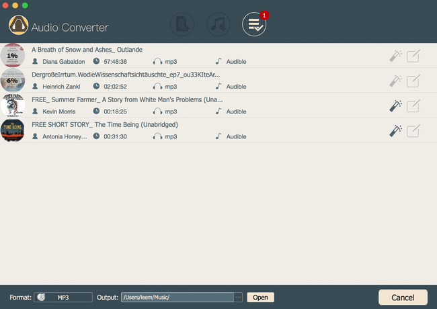
Task: Edit tags for The Time Being short story
Action: pyautogui.click(x=413, y=131)
